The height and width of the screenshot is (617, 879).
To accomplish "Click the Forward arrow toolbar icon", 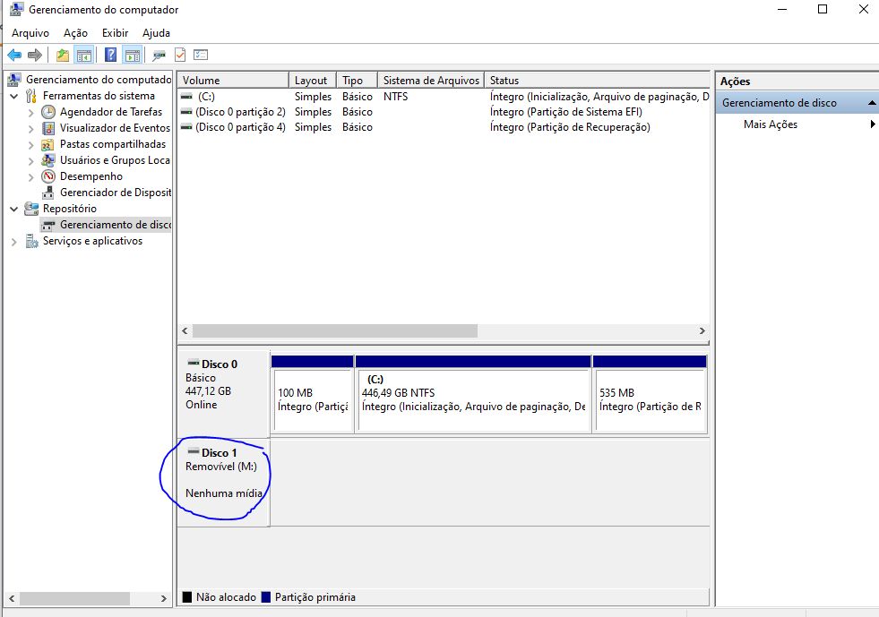I will (x=35, y=55).
